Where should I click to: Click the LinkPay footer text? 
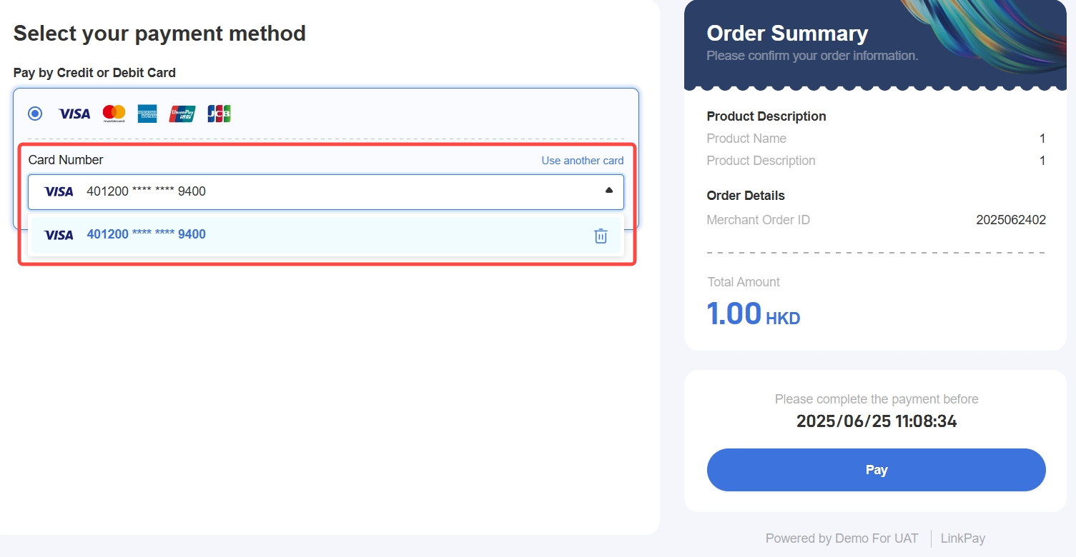[x=962, y=538]
